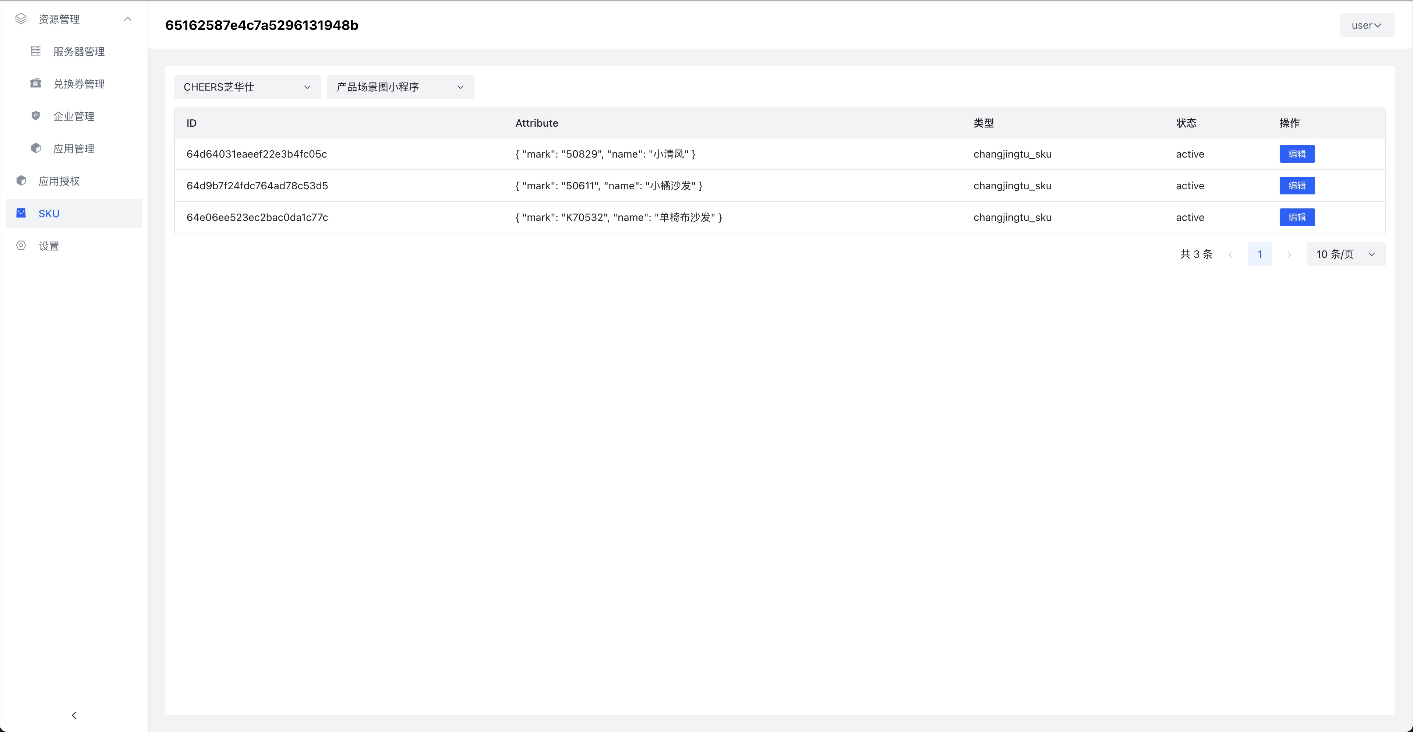Open the CHEERS芝华仕 enterprise dropdown
Image resolution: width=1413 pixels, height=732 pixels.
pos(247,87)
